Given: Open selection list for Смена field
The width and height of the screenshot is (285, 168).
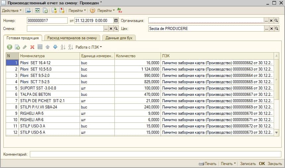Looking at the screenshot, I should coord(106,29).
